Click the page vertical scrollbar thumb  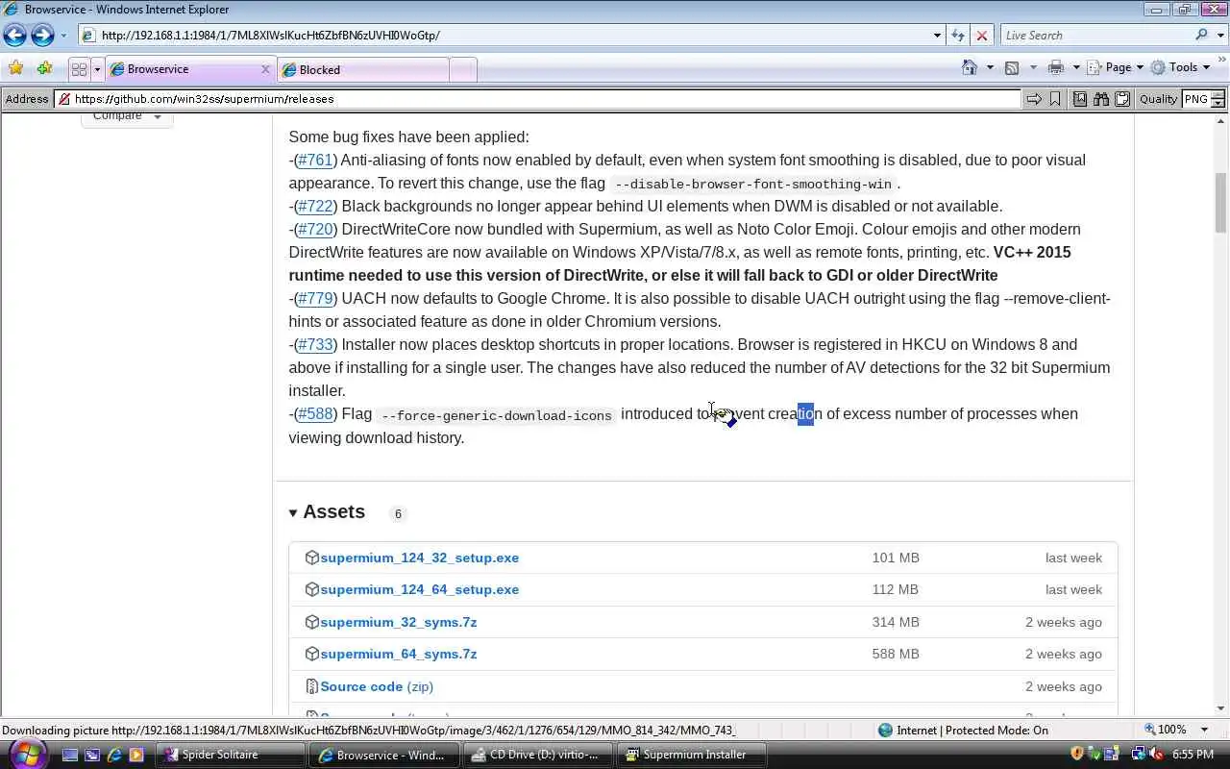[x=1221, y=202]
